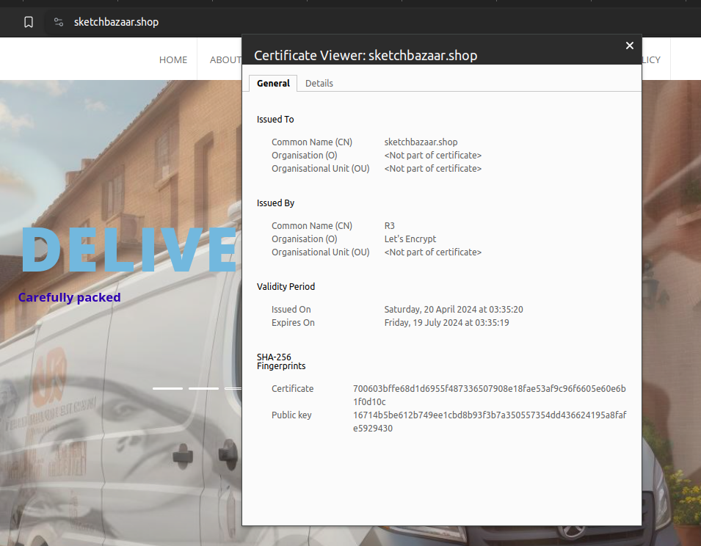Click the bookmark icon in the address bar
Image resolution: width=701 pixels, height=546 pixels.
[29, 22]
